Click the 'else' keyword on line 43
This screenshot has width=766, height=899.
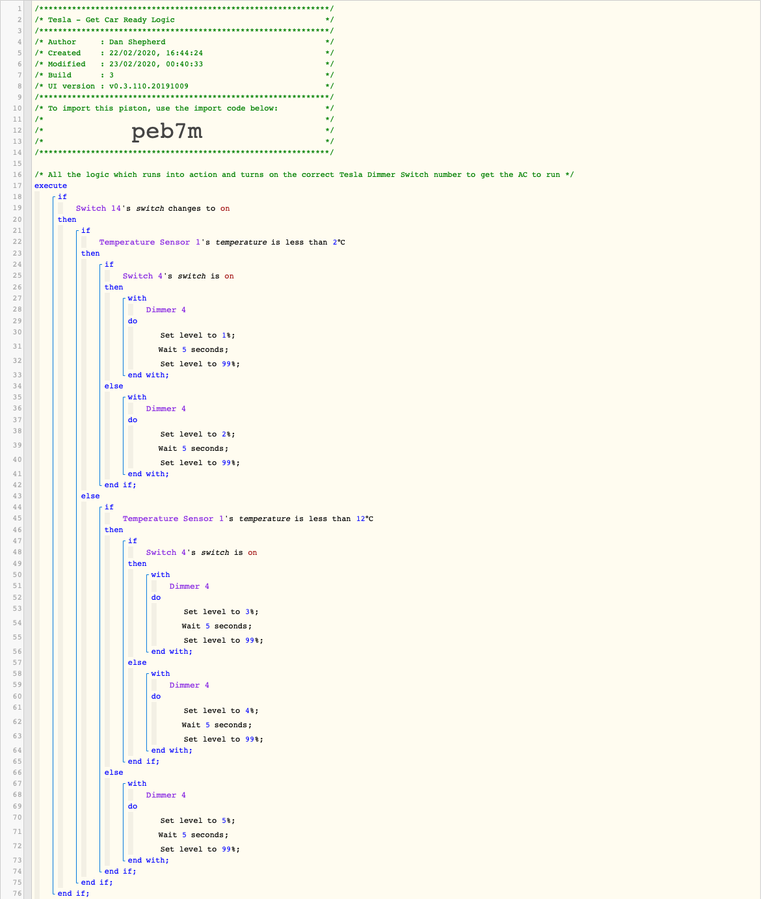(90, 496)
